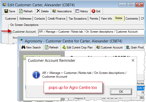Click the On Screen Descriptions group label
This screenshot has width=146, height=102.
click(24, 25)
